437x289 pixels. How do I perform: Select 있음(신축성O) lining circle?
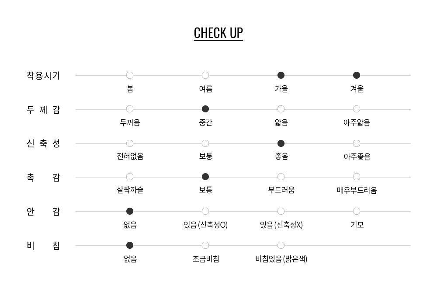click(205, 211)
